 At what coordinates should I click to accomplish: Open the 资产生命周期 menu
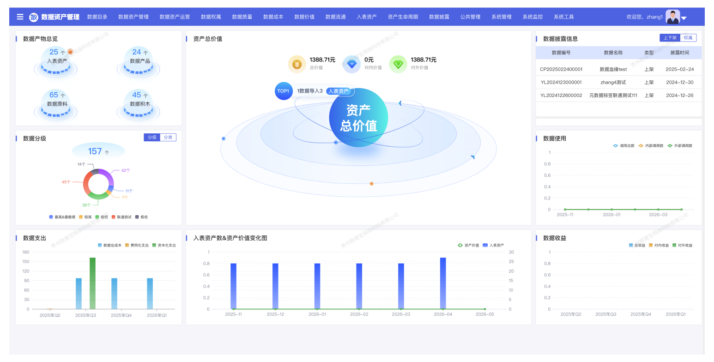tap(403, 17)
